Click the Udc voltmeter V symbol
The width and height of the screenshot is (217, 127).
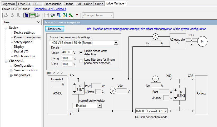point(113,91)
